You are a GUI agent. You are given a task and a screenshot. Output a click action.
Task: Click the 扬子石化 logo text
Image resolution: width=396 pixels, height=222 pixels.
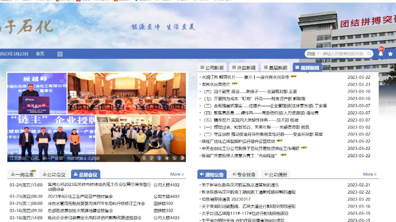[x=27, y=26]
